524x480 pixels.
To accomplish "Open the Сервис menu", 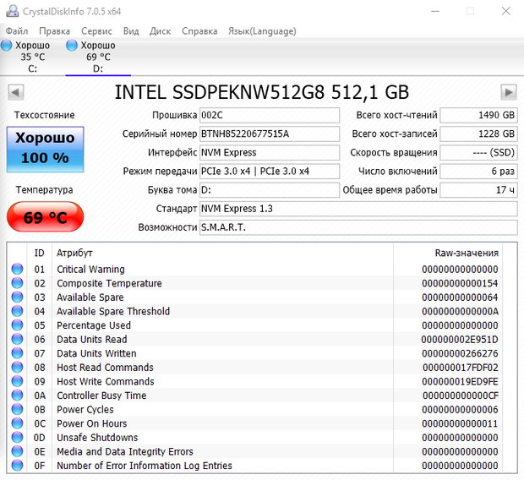I will click(x=96, y=31).
